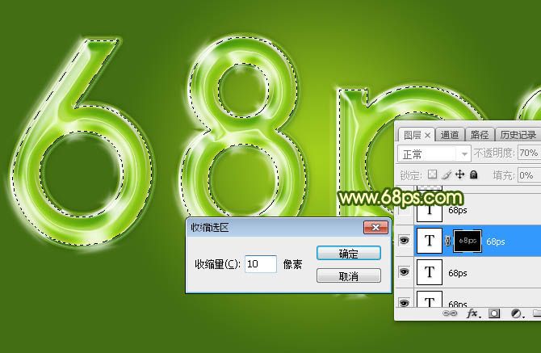Toggle lock position move icon
Image resolution: width=541 pixels, height=353 pixels.
(x=459, y=174)
